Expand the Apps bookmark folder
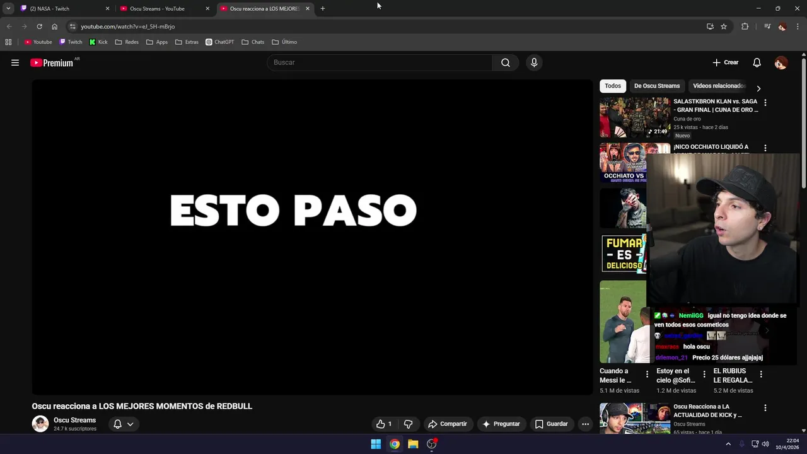This screenshot has height=454, width=807. [157, 42]
